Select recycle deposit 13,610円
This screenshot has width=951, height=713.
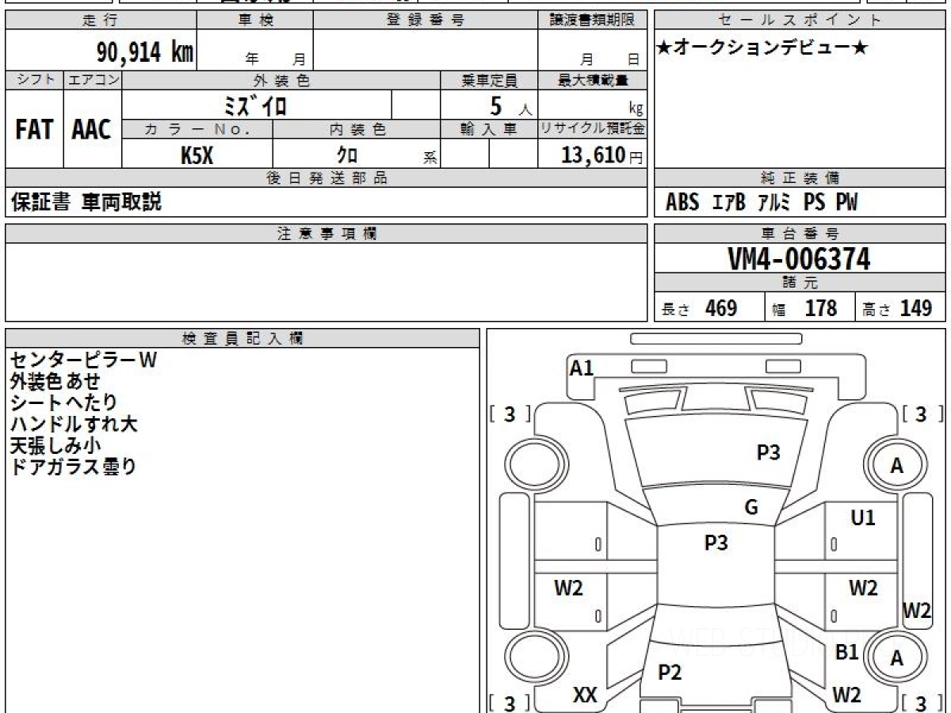[x=602, y=155]
